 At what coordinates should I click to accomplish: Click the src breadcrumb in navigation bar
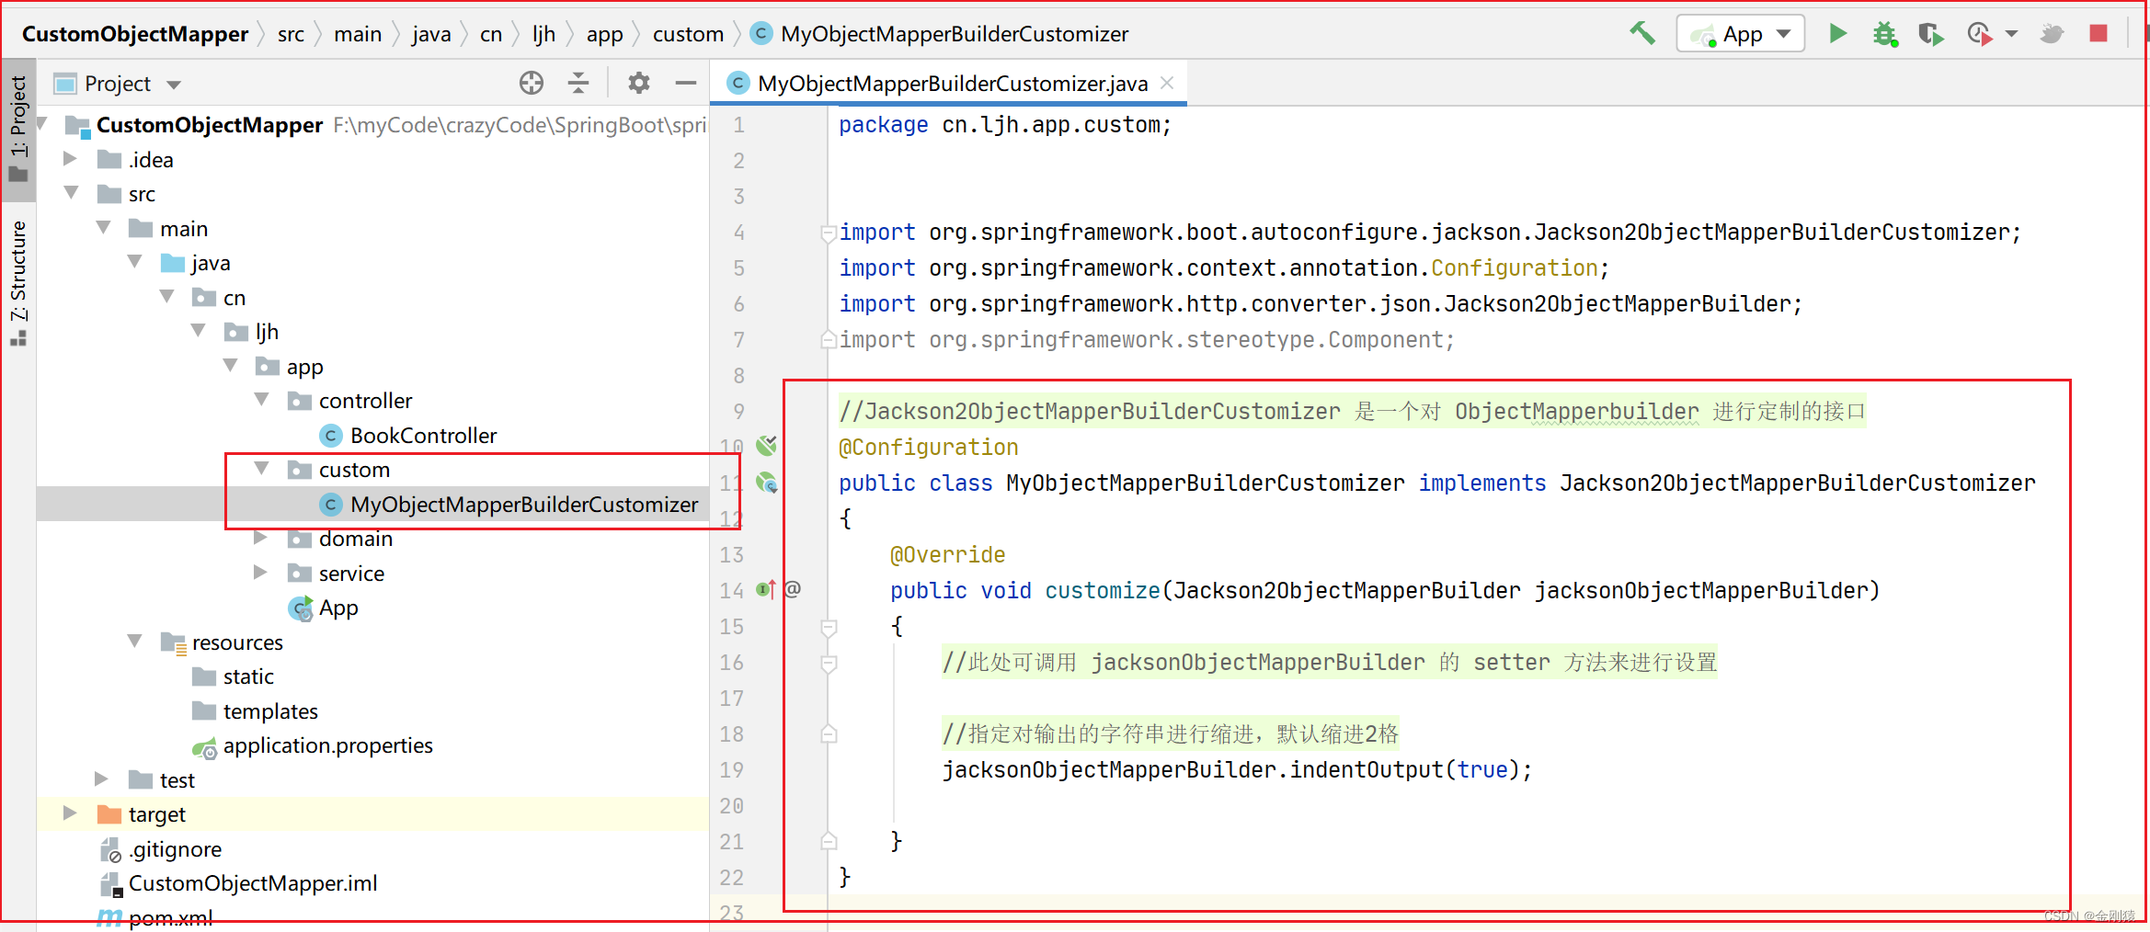click(291, 34)
